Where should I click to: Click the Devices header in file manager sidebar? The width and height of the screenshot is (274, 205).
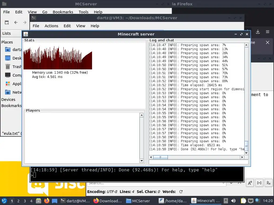(x=8, y=100)
